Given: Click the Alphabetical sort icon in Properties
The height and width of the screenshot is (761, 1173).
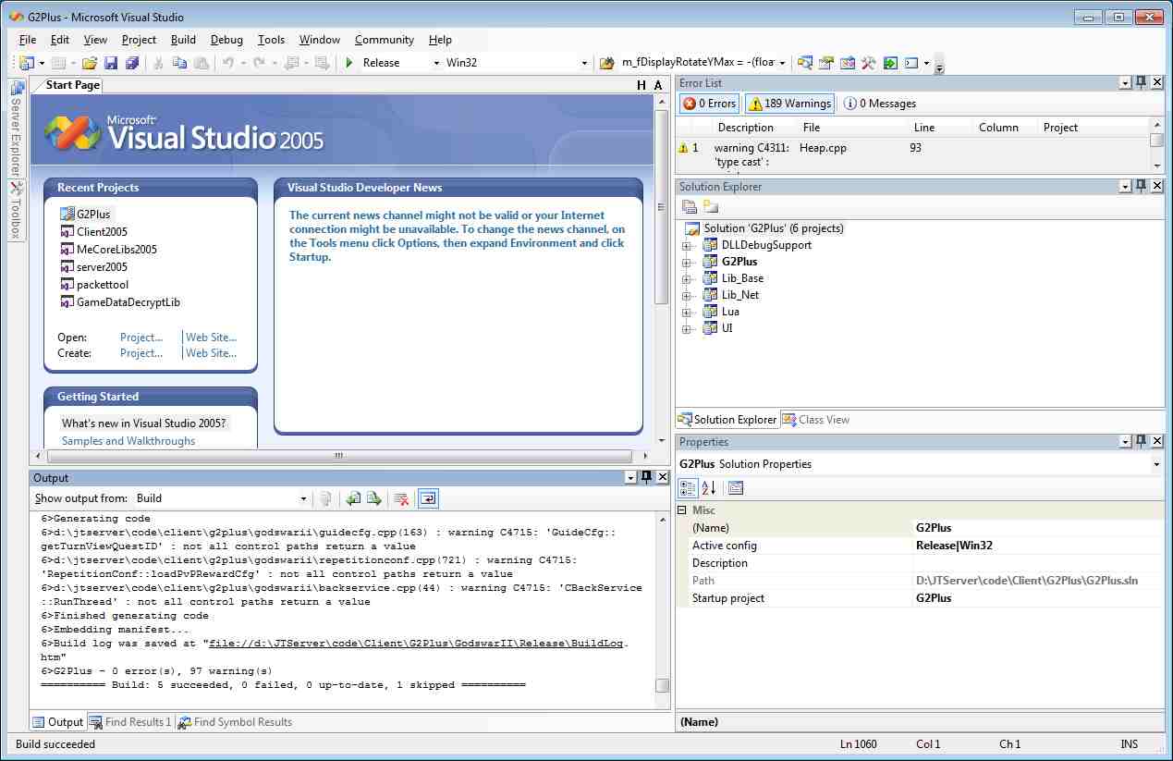Looking at the screenshot, I should tap(708, 488).
